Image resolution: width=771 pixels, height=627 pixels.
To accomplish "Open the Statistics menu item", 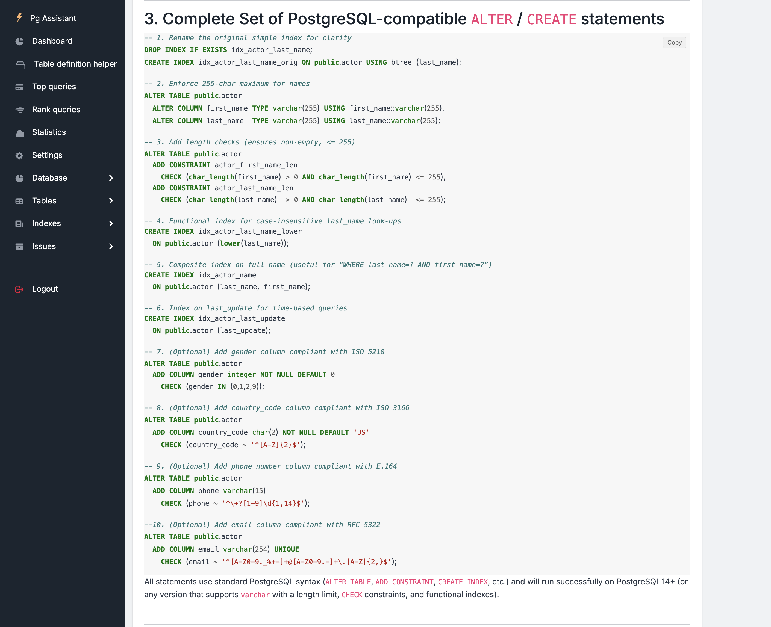I will (49, 132).
